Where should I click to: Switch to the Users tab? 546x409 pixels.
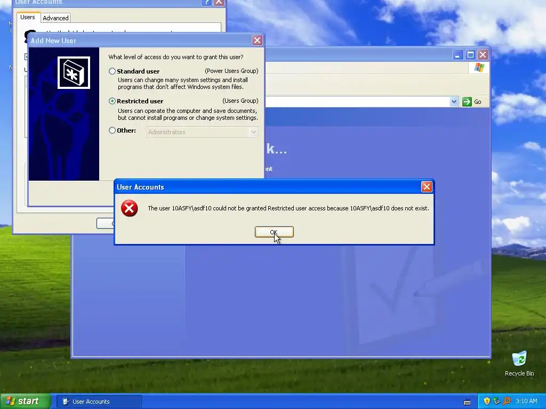28,17
